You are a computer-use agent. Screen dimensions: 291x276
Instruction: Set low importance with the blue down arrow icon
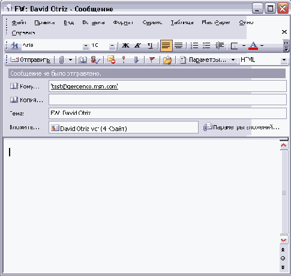(136, 60)
